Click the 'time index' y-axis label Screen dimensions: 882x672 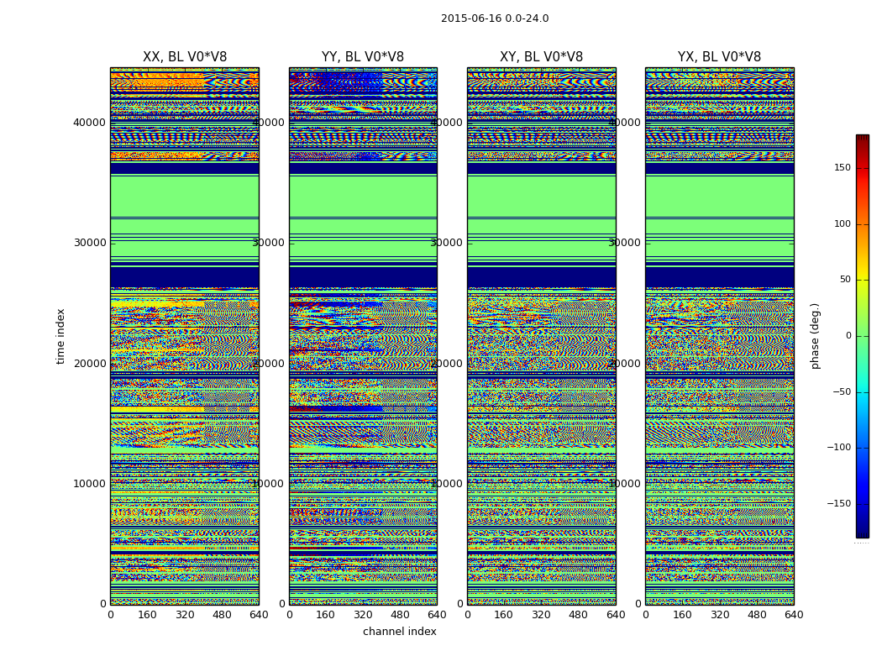click(60, 336)
